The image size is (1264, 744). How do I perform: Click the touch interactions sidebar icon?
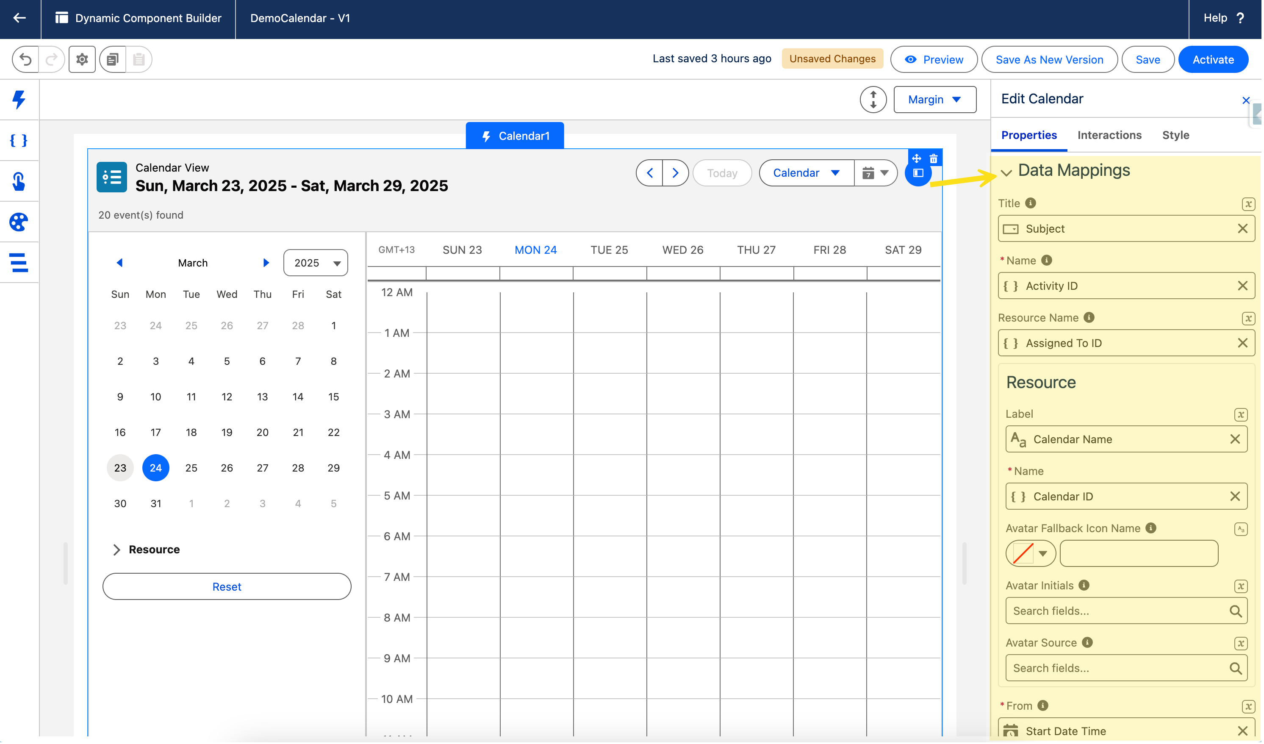pos(19,182)
